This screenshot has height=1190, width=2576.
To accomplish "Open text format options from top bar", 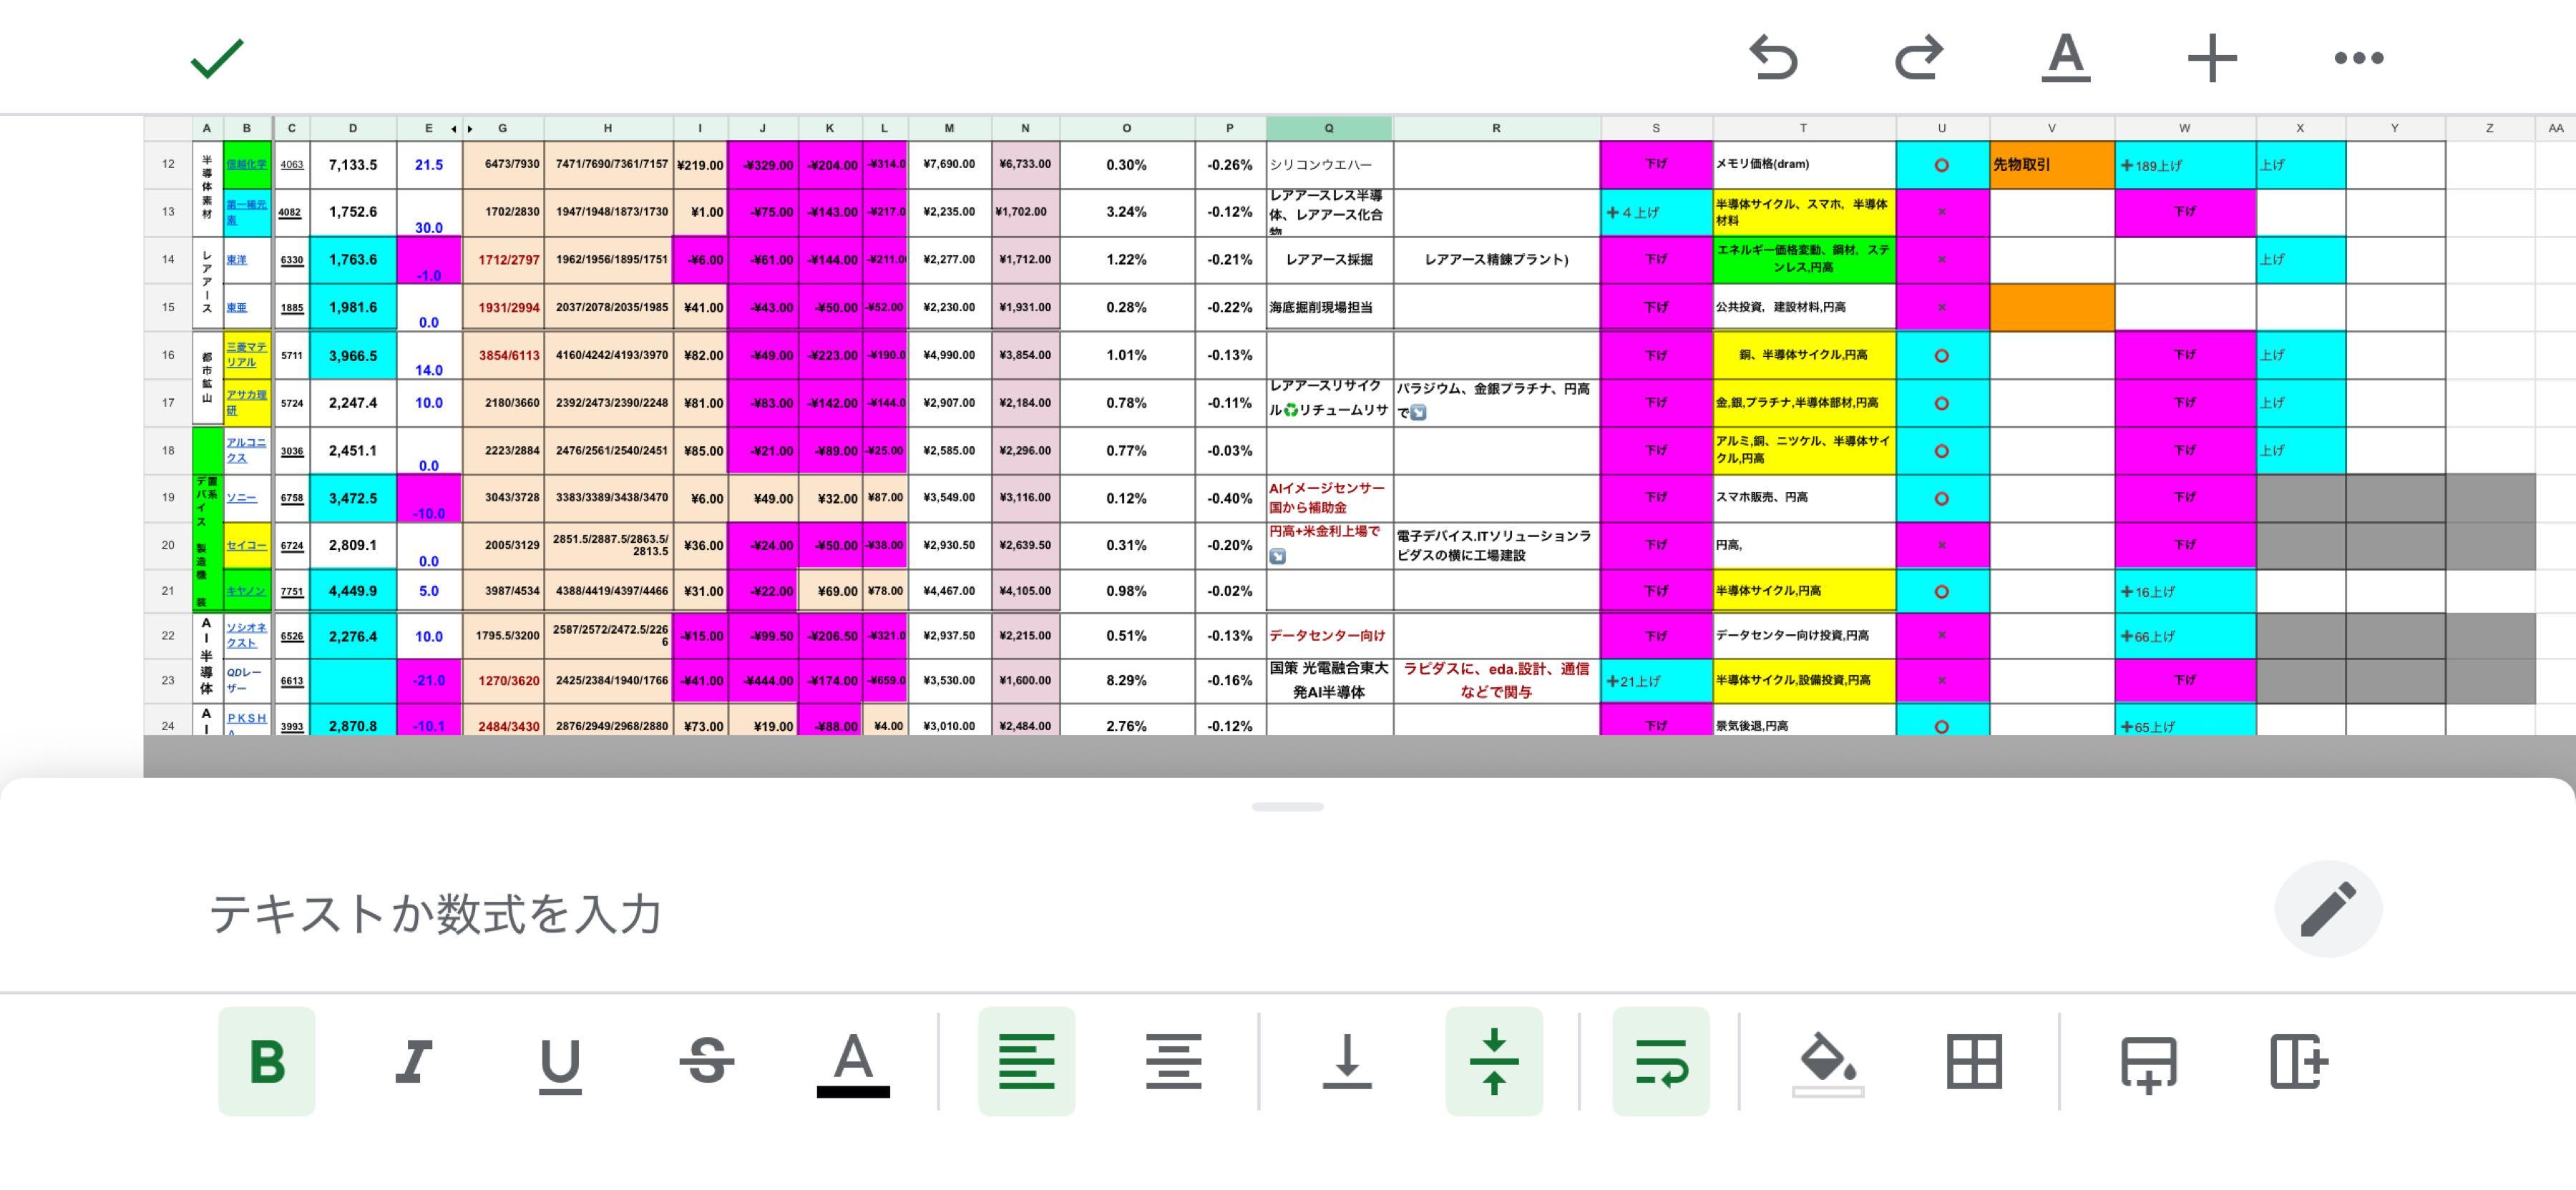I will [x=2065, y=58].
